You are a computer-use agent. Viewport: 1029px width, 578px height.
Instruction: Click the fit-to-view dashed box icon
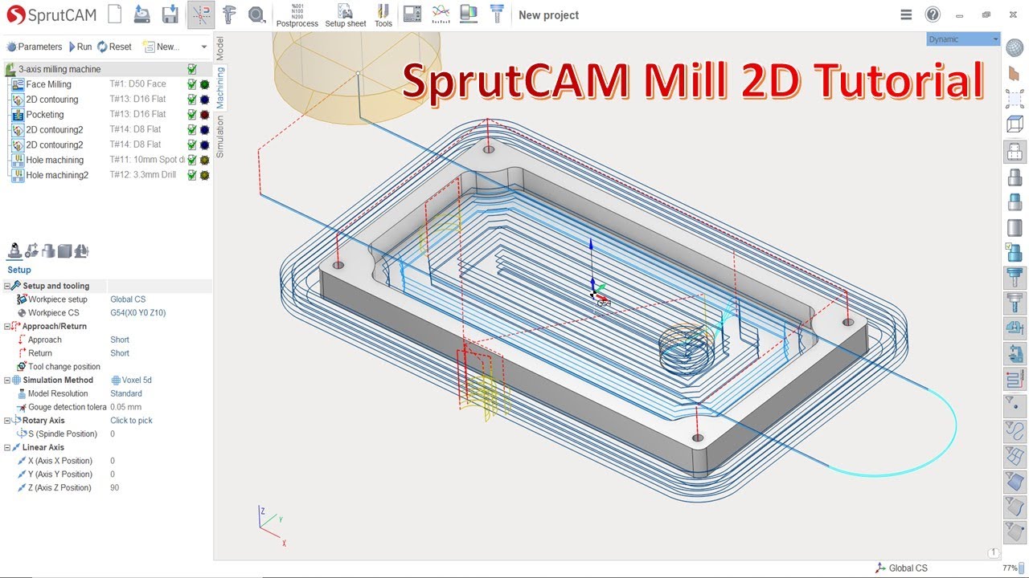(x=1015, y=99)
